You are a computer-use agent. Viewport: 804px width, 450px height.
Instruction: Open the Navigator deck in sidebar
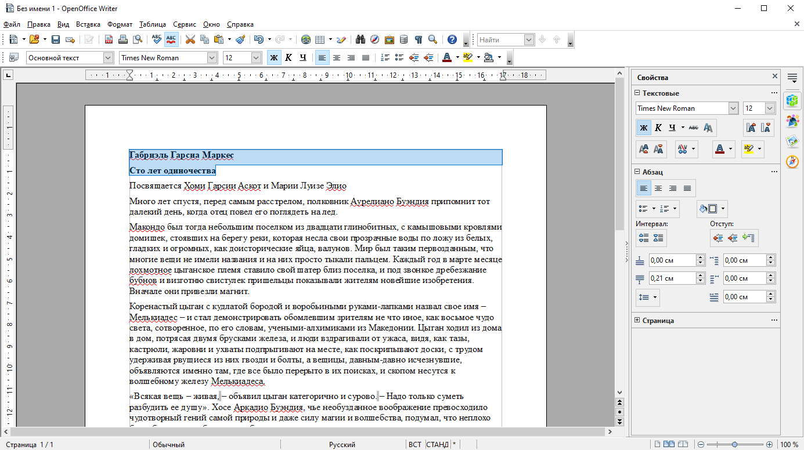click(792, 161)
